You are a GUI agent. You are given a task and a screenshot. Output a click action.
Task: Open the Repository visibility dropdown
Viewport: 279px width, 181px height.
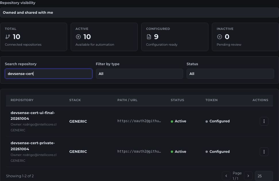(139, 12)
